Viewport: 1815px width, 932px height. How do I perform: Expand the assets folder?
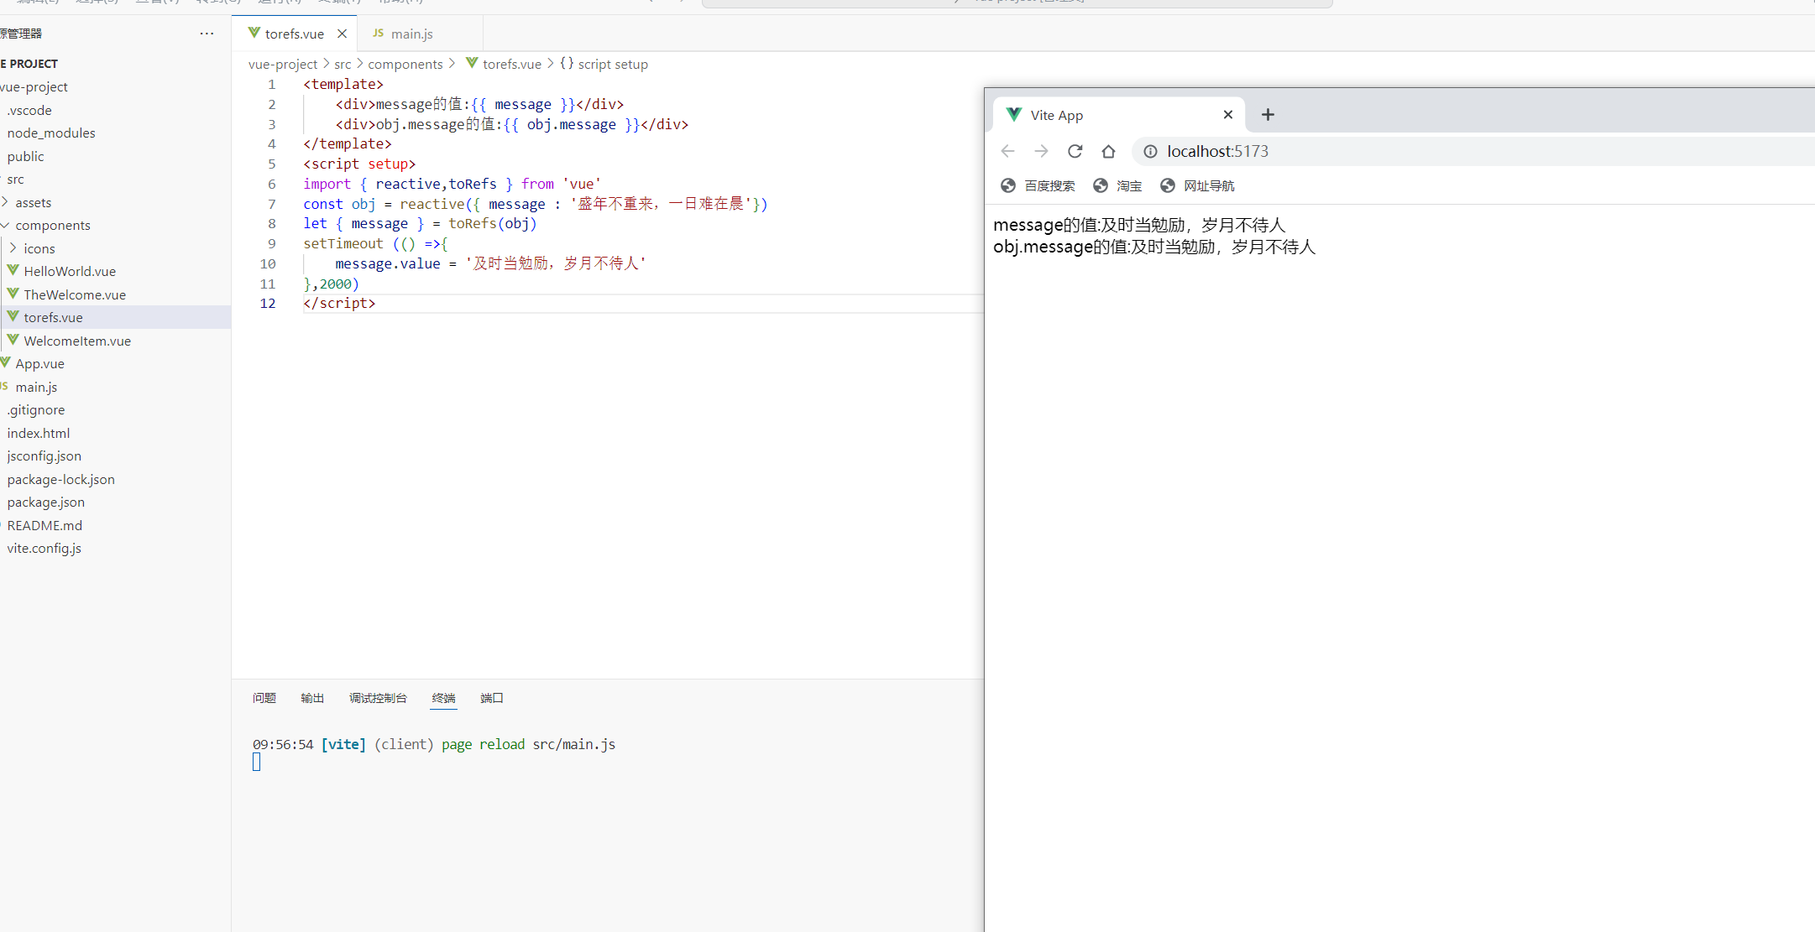point(34,202)
